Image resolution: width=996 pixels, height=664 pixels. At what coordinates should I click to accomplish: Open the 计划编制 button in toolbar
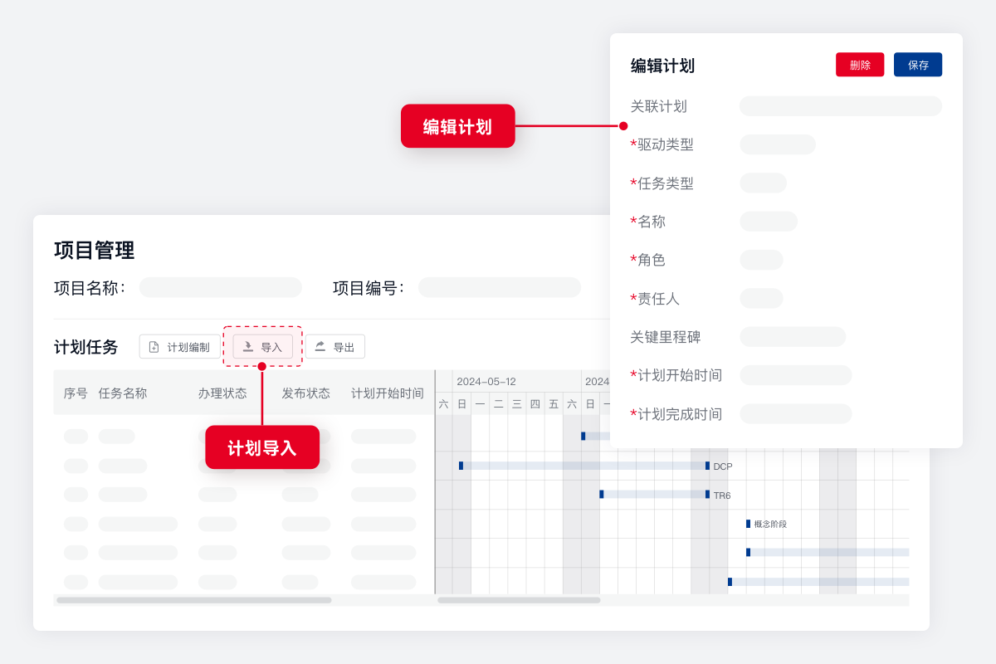pos(179,347)
